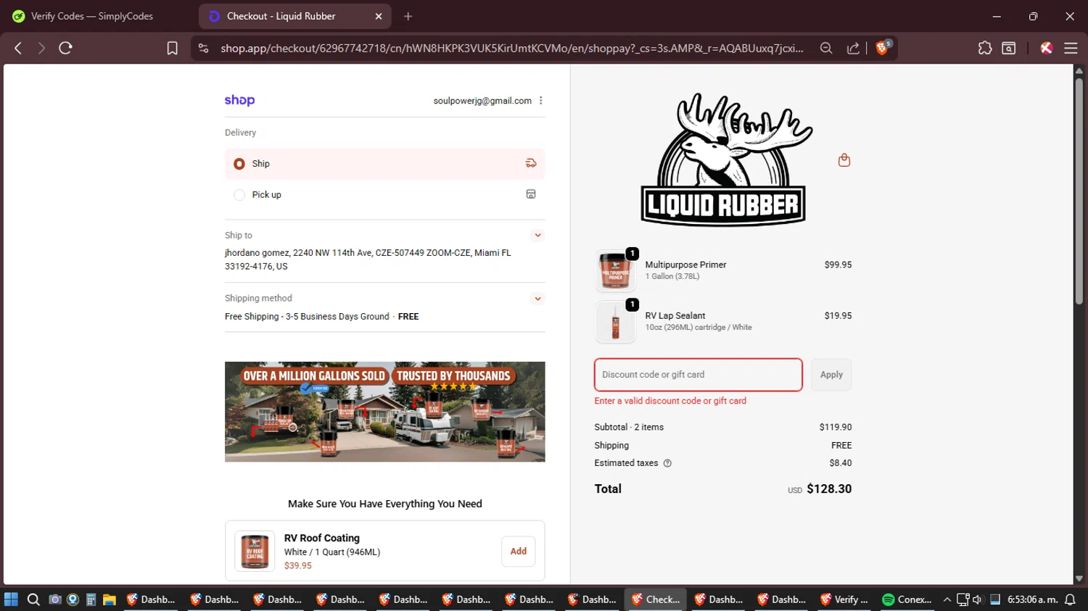Open the Camera app in the taskbar
This screenshot has height=611, width=1088.
click(54, 599)
